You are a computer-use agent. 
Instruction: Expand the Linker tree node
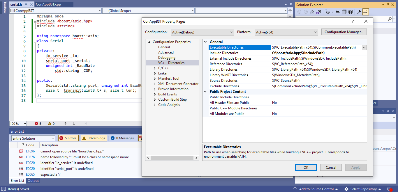[x=155, y=73]
